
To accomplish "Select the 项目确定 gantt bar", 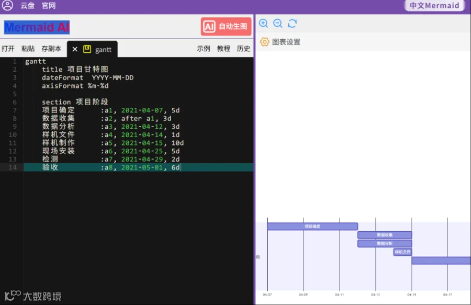I will tap(312, 227).
